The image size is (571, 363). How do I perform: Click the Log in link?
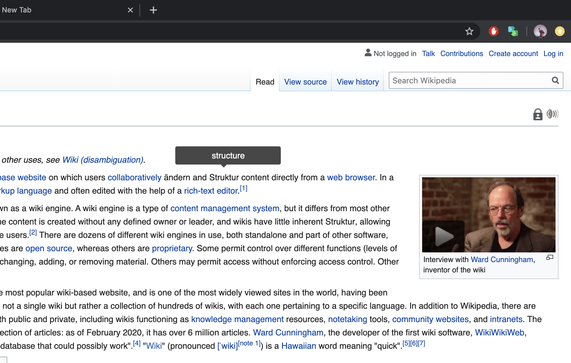pyautogui.click(x=553, y=54)
